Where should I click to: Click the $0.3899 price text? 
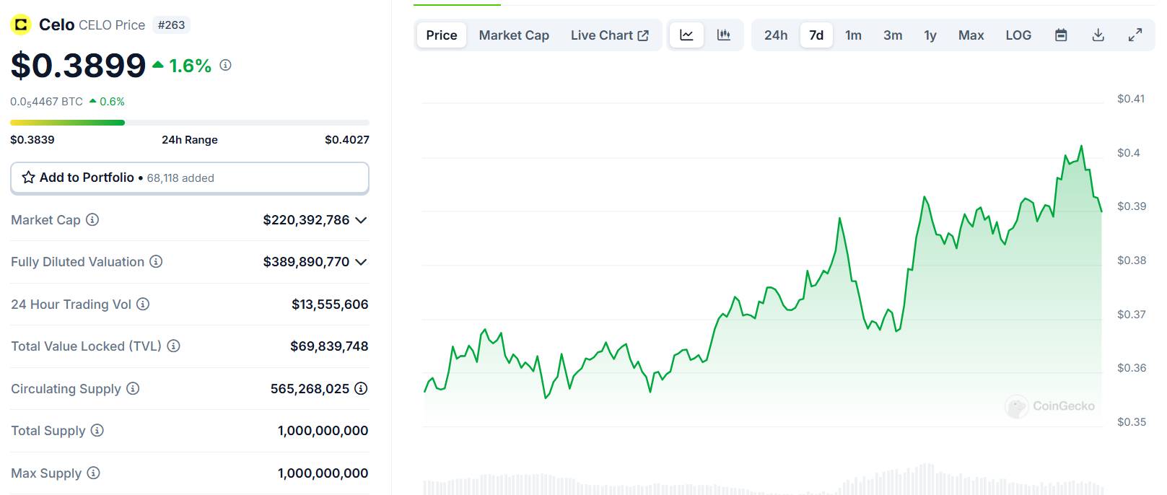78,66
